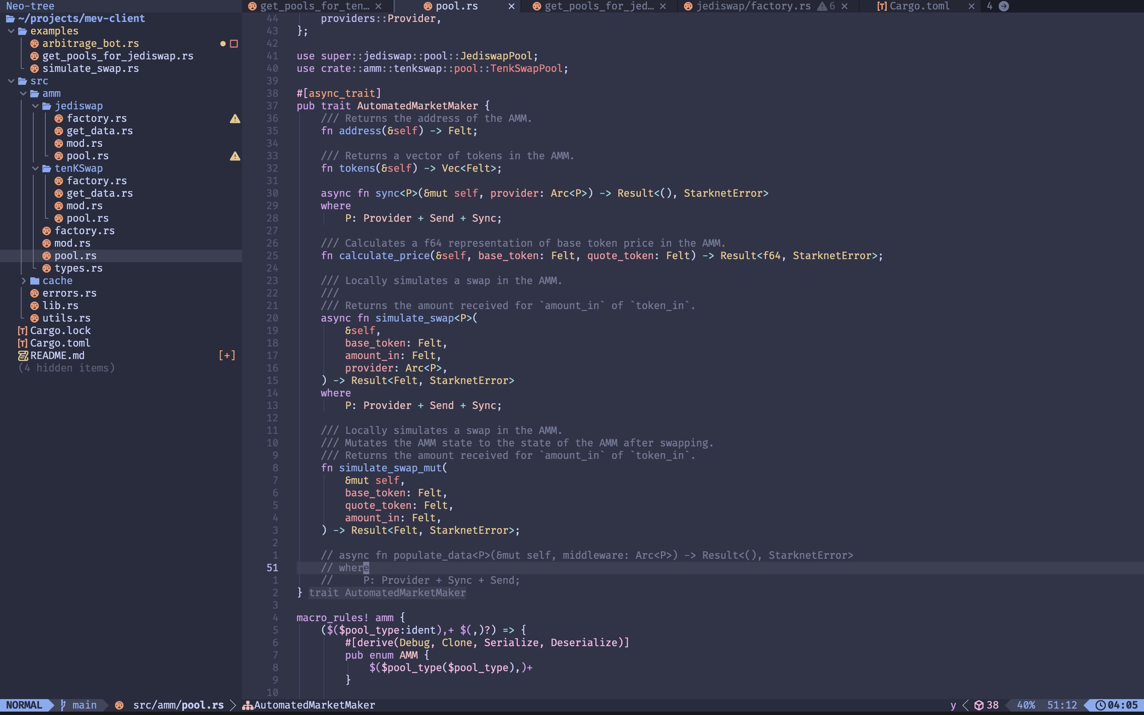
Task: Open tenKSwap get_data.rs file
Action: coord(99,193)
